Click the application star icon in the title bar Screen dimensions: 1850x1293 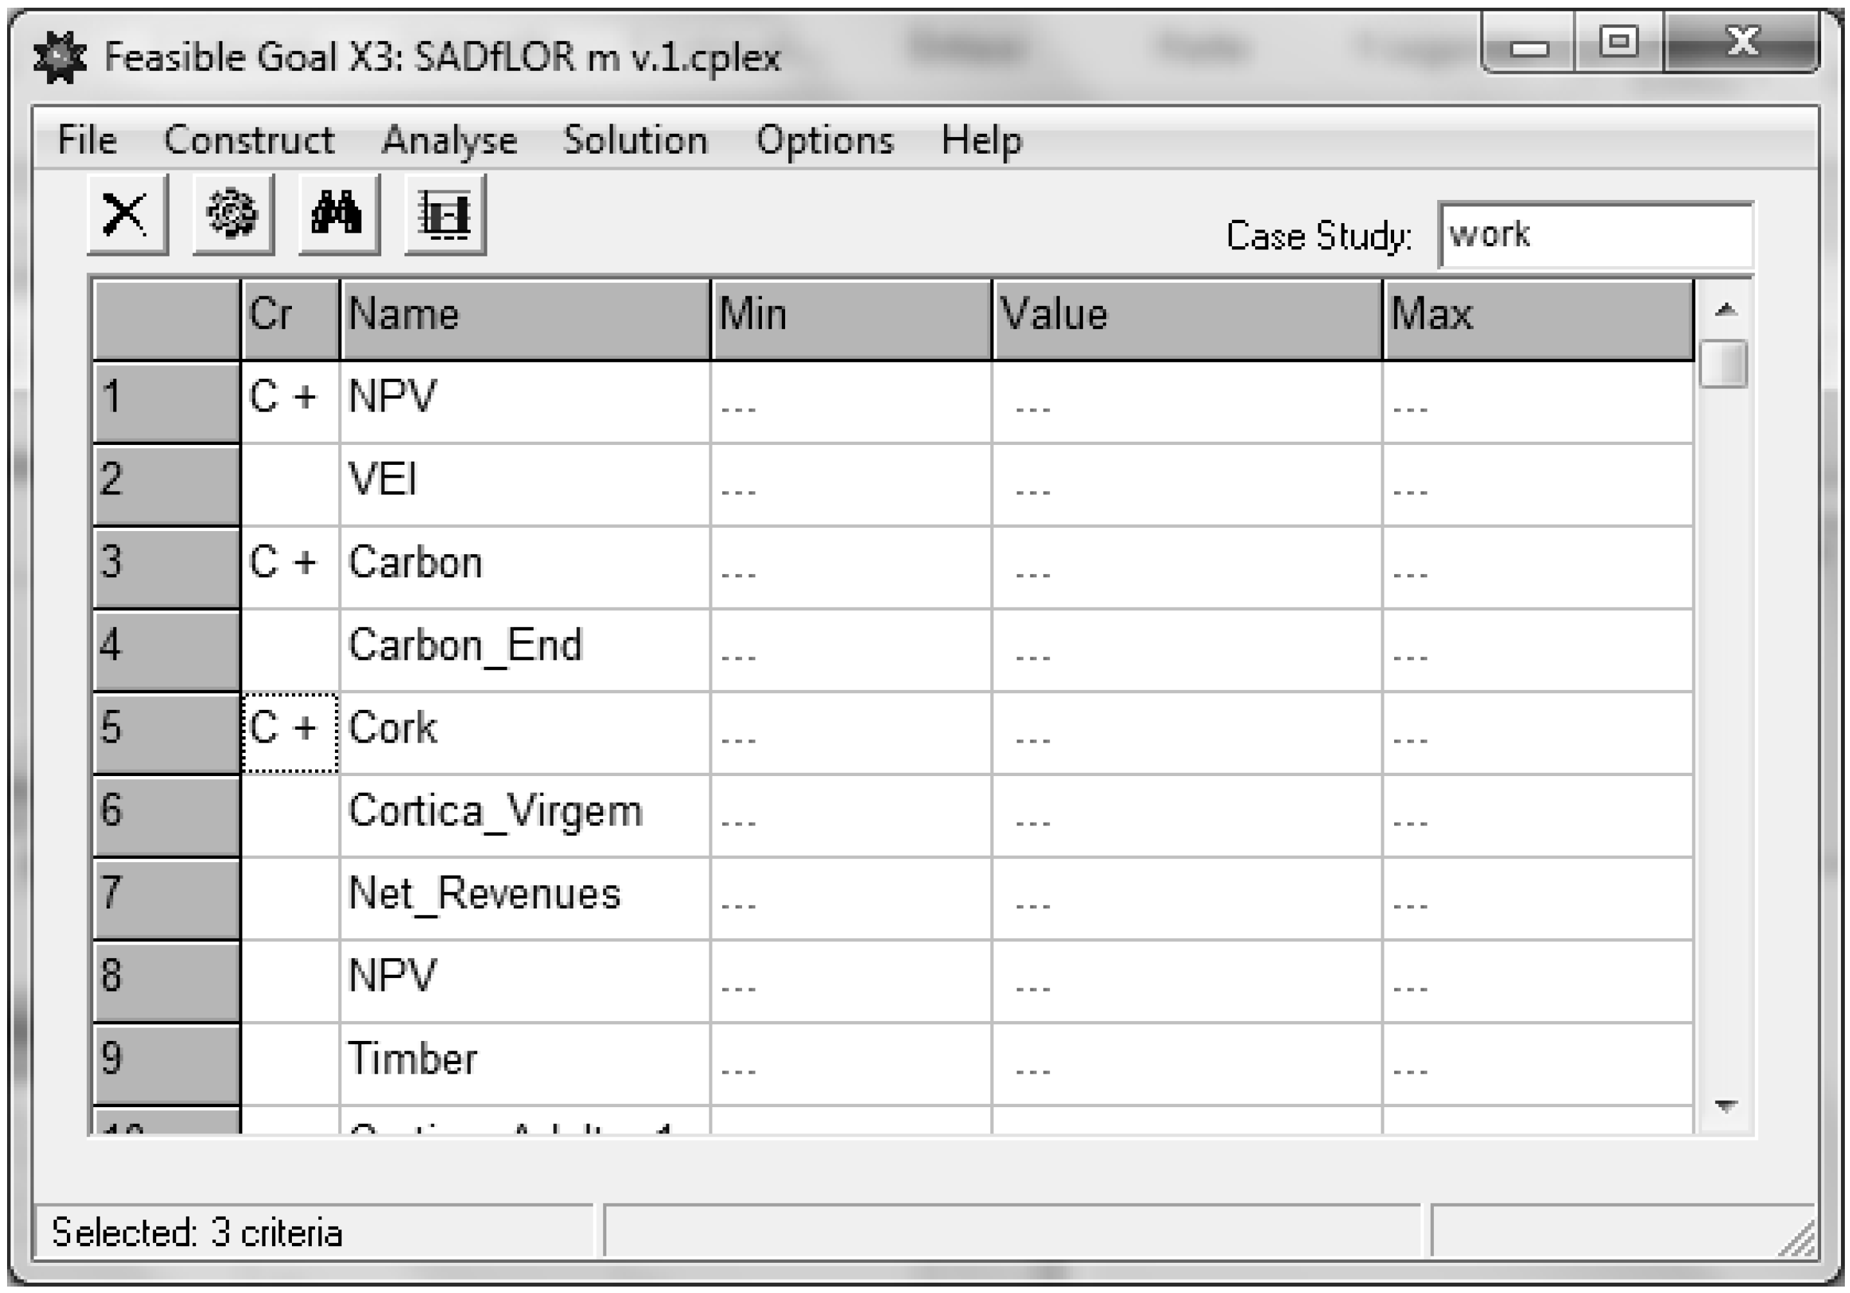point(60,57)
